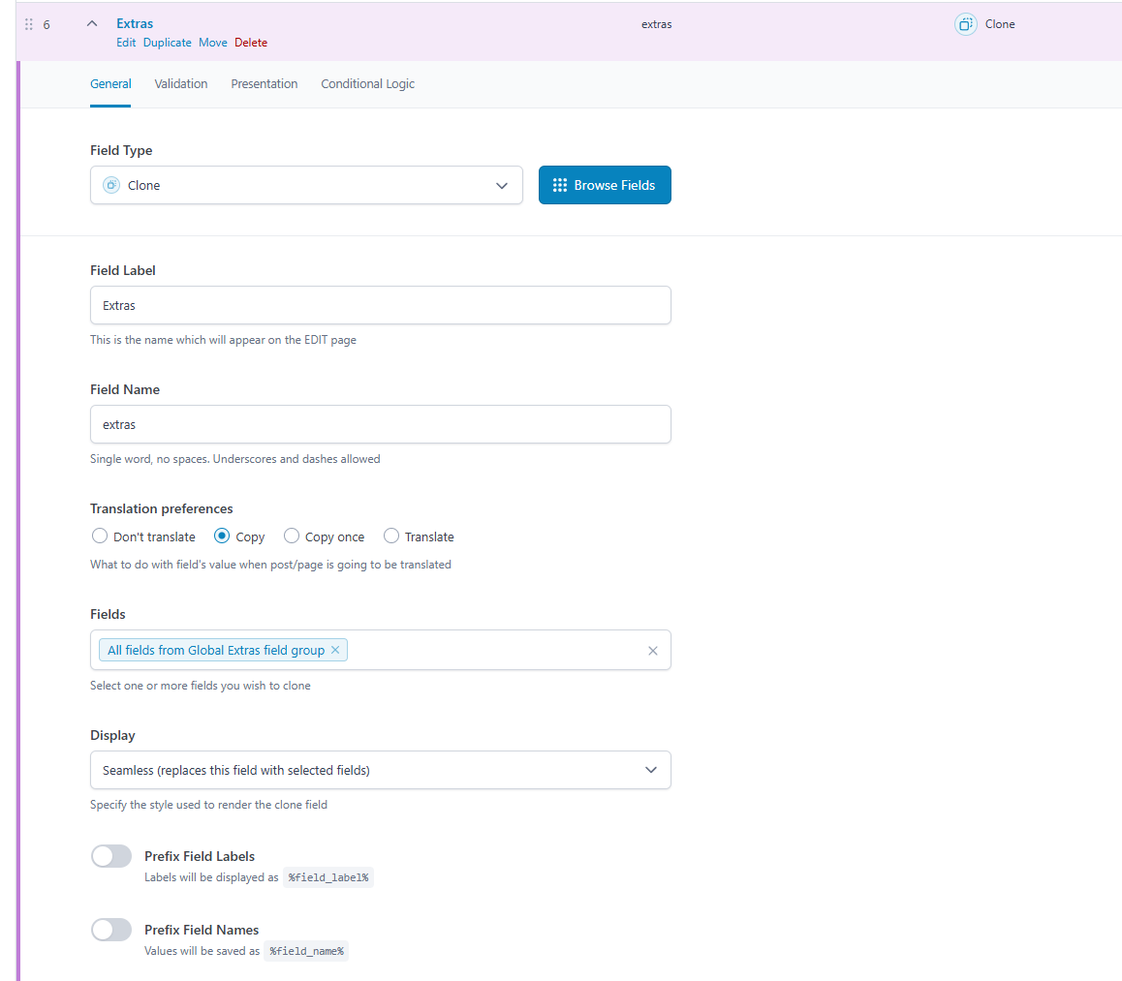Click the Move field link
This screenshot has height=981, width=1122.
pyautogui.click(x=212, y=43)
